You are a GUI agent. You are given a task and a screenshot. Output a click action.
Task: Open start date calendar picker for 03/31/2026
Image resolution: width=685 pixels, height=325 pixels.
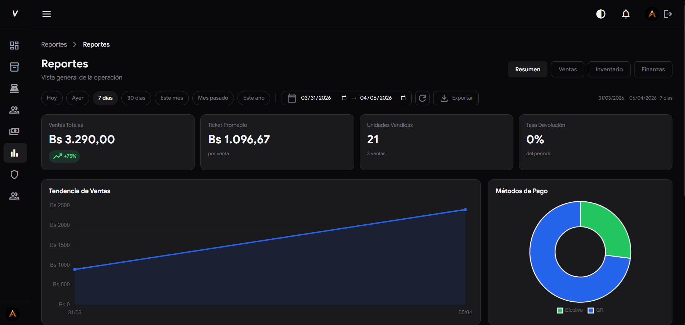coord(344,98)
